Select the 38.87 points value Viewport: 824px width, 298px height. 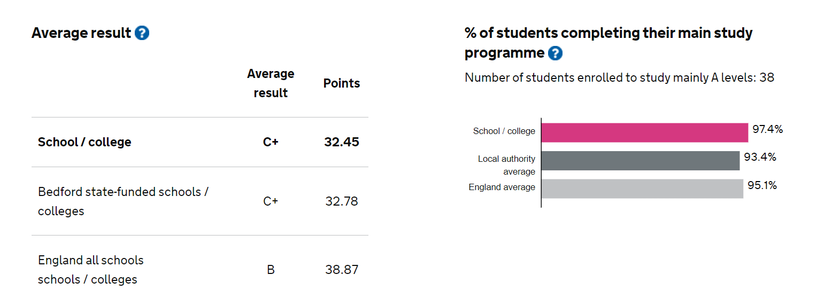click(342, 270)
